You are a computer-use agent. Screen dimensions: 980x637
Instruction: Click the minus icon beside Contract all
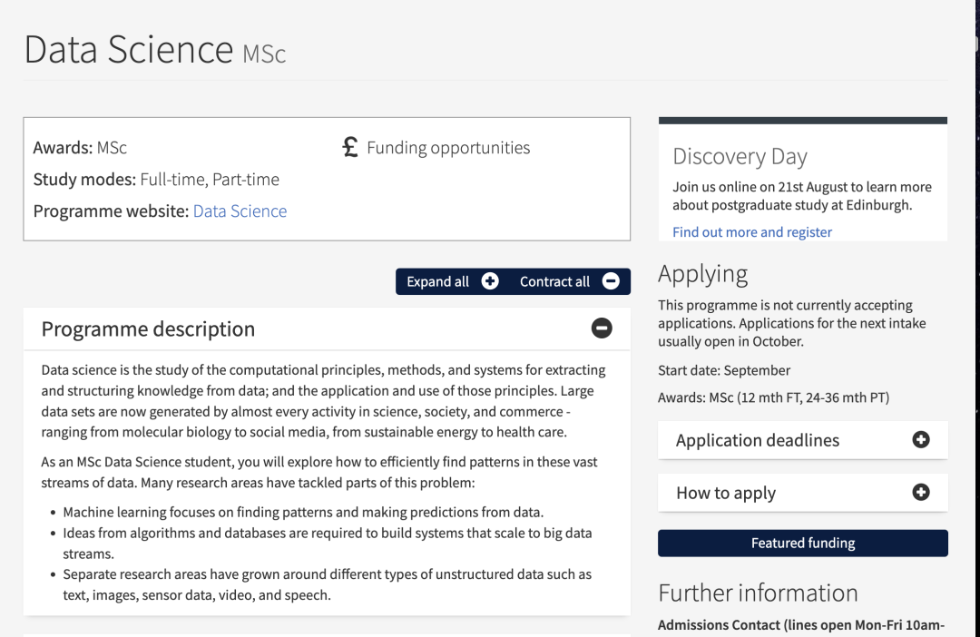[x=611, y=281]
